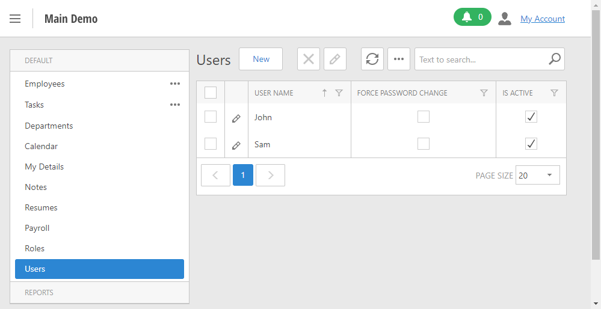Click the search magnifier icon
Image resolution: width=601 pixels, height=309 pixels.
pyautogui.click(x=555, y=59)
